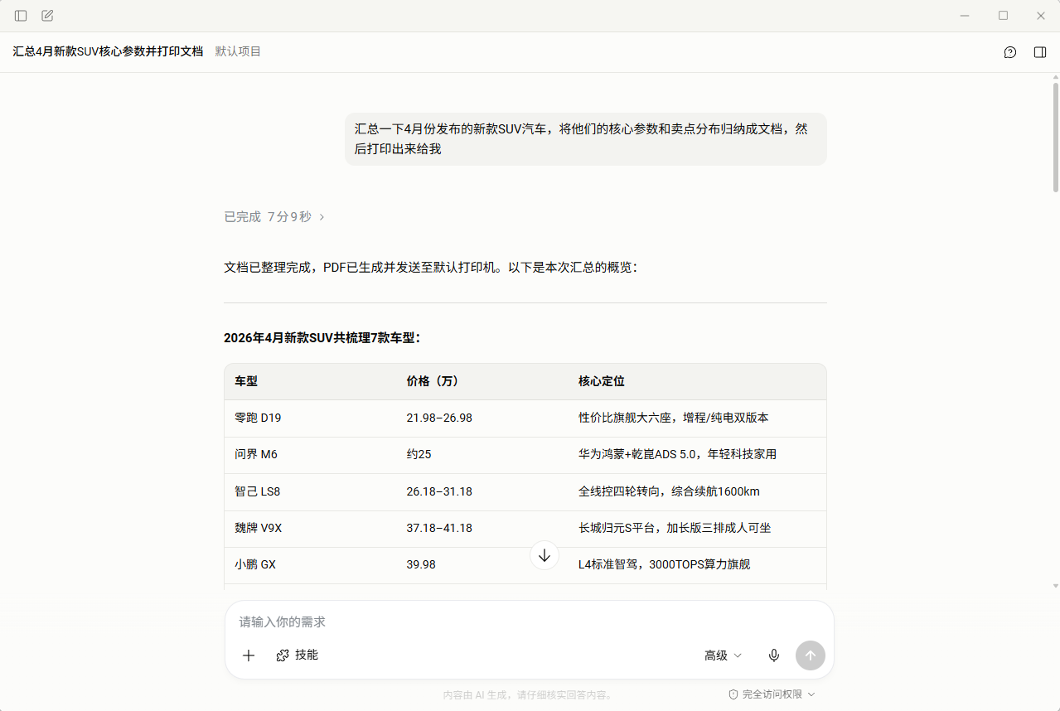Open the 技能 skills picker
This screenshot has height=711, width=1060.
[x=296, y=655]
